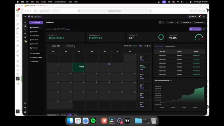The width and height of the screenshot is (224, 126).
Task: Expand the Filters dropdown
Action: (173, 22)
